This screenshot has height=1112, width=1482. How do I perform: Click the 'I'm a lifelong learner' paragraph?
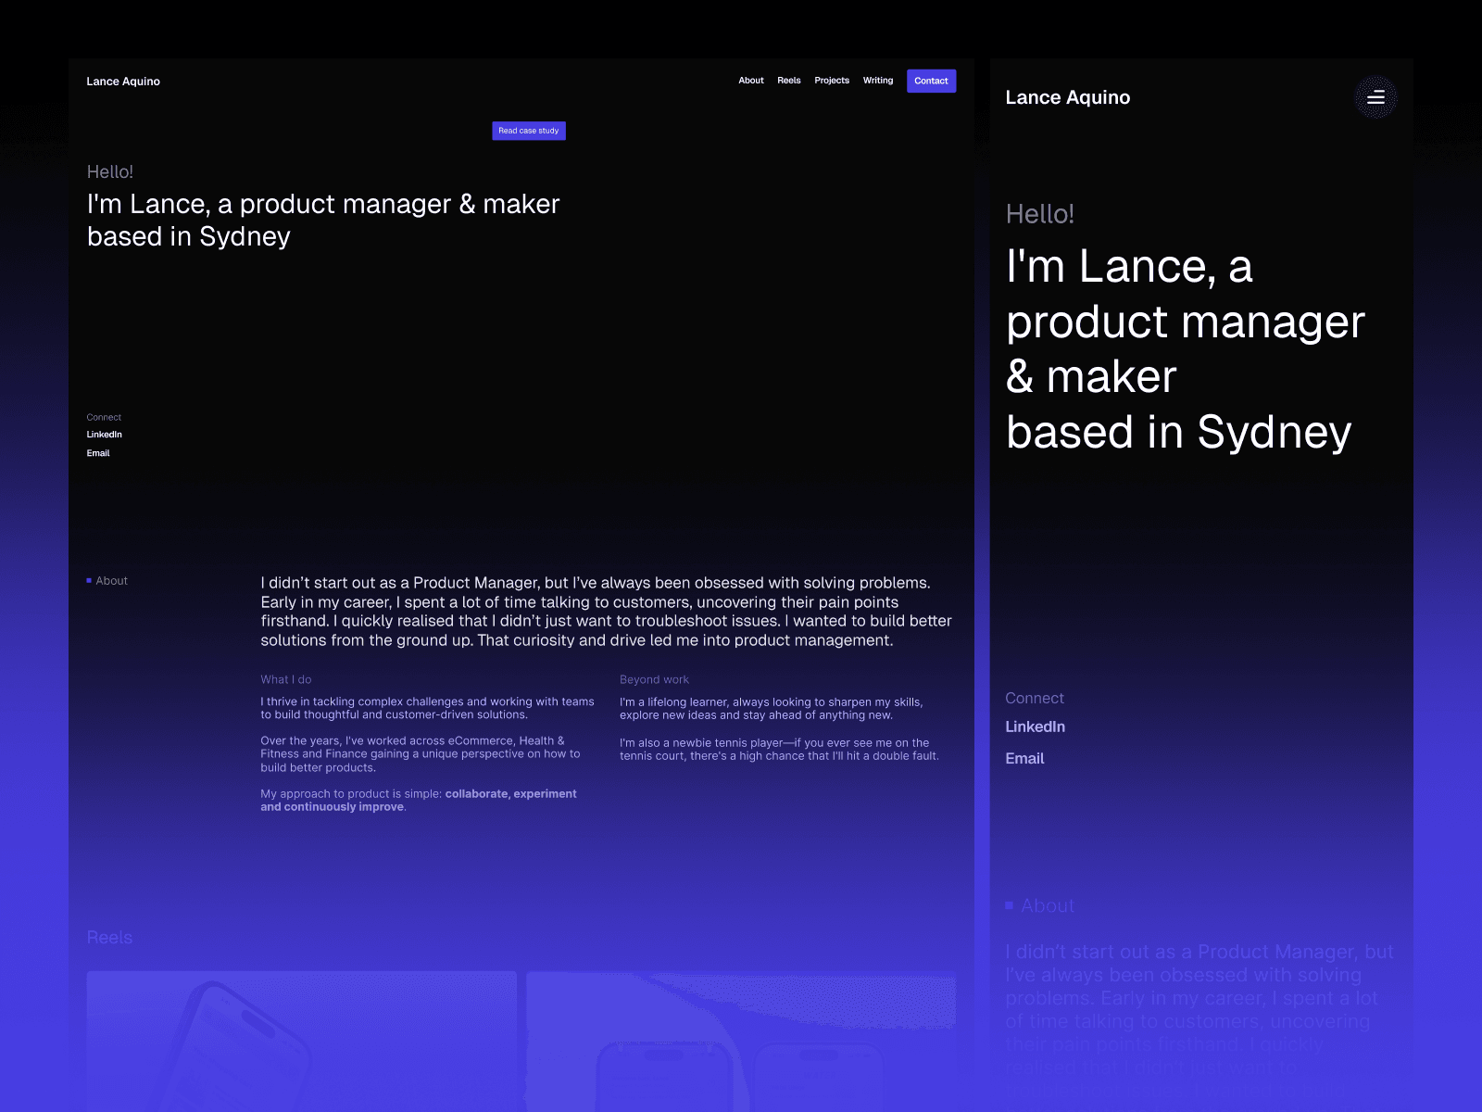772,709
